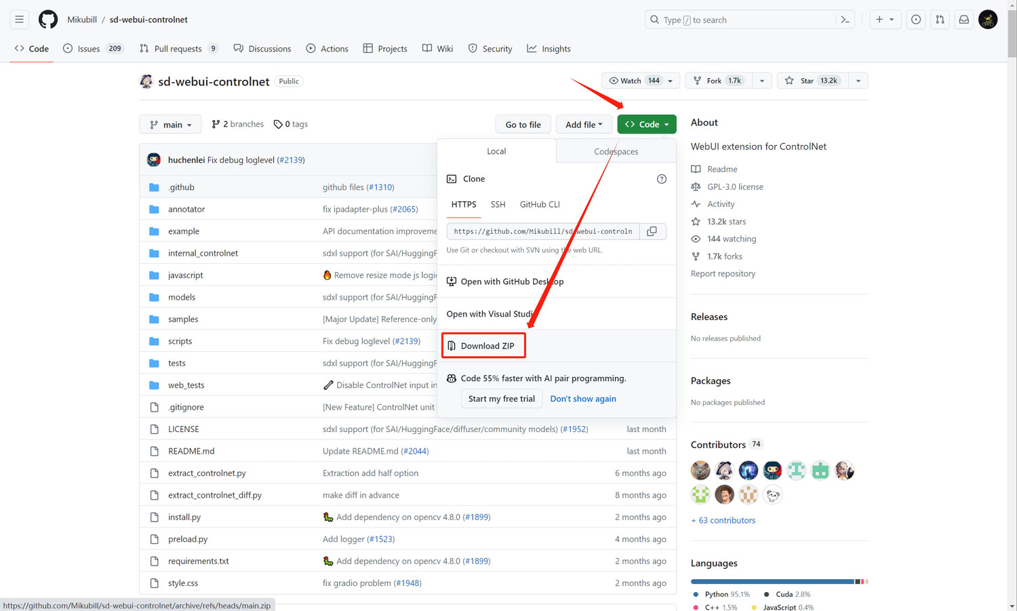Collapse the green Code dropdown
This screenshot has height=611, width=1017.
(647, 125)
